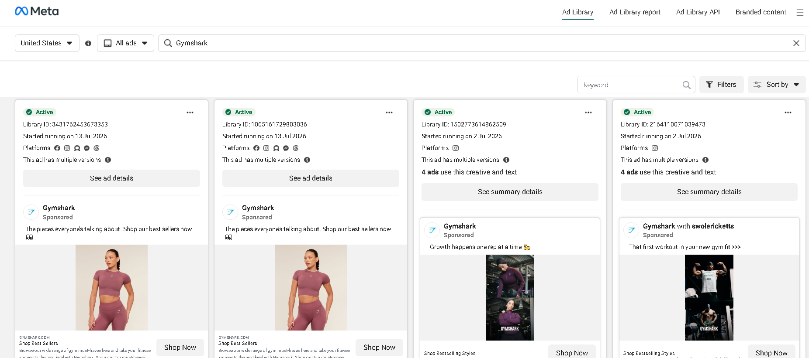Screen dimensions: 809x358
Task: See summary details for ad 1502773614862509
Action: click(x=510, y=192)
